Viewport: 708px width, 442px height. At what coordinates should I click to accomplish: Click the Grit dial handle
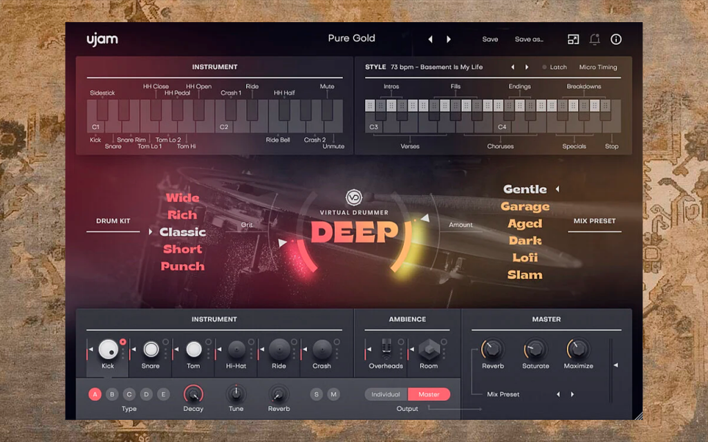point(282,242)
